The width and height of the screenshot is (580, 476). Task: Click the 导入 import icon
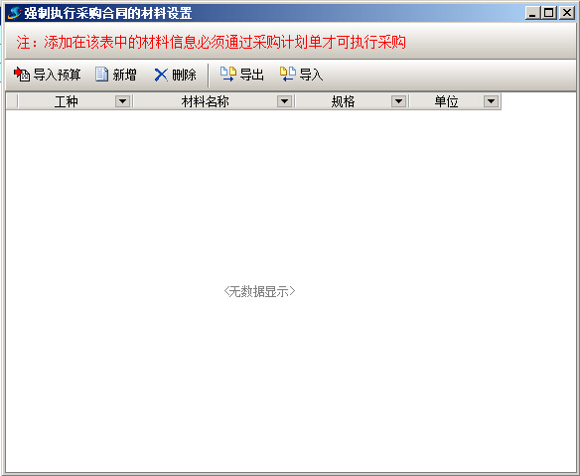pos(287,74)
